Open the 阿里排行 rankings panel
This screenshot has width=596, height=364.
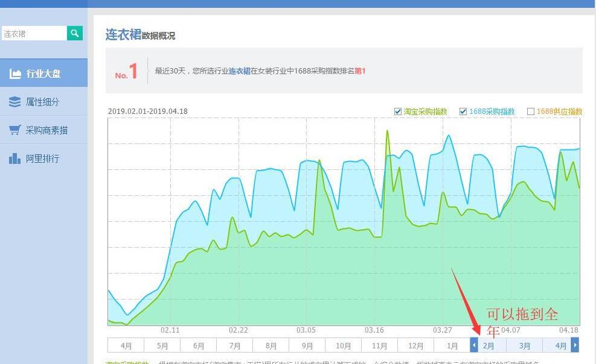[x=42, y=157]
